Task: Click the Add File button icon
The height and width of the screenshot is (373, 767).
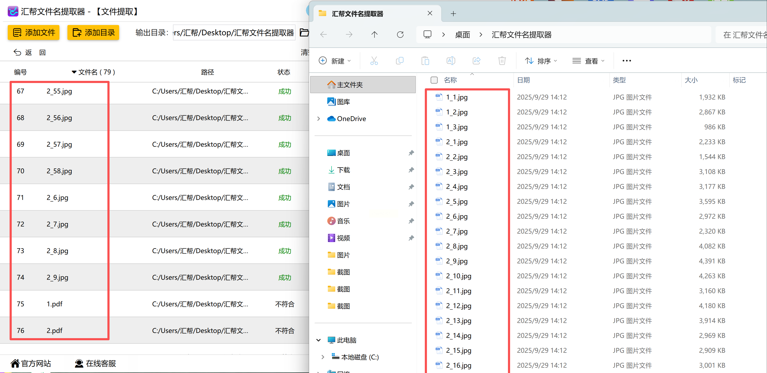Action: pyautogui.click(x=17, y=32)
